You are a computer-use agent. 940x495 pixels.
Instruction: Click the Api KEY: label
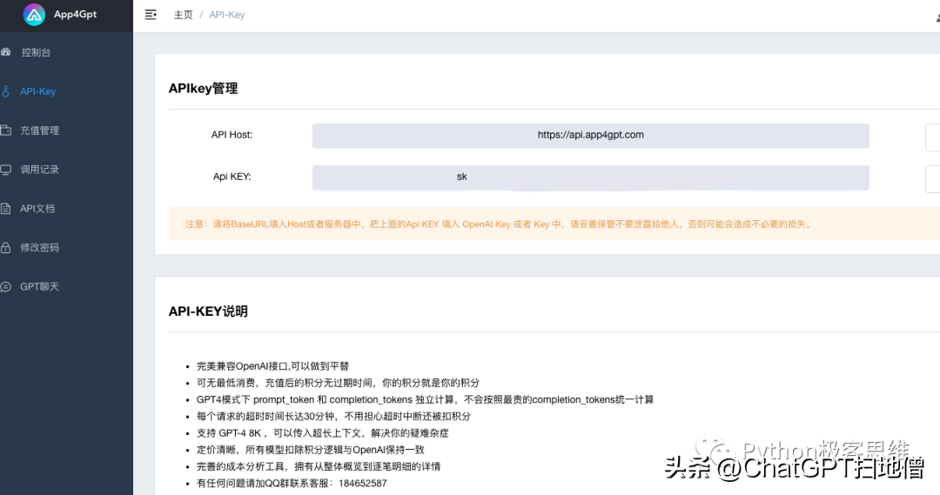(x=232, y=177)
